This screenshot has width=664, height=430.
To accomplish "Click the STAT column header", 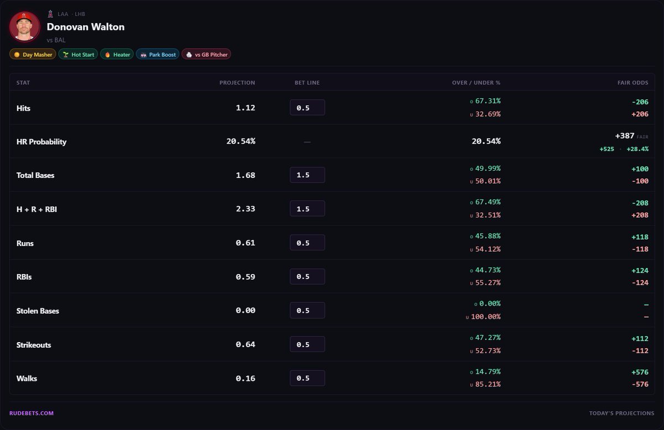I will [23, 82].
